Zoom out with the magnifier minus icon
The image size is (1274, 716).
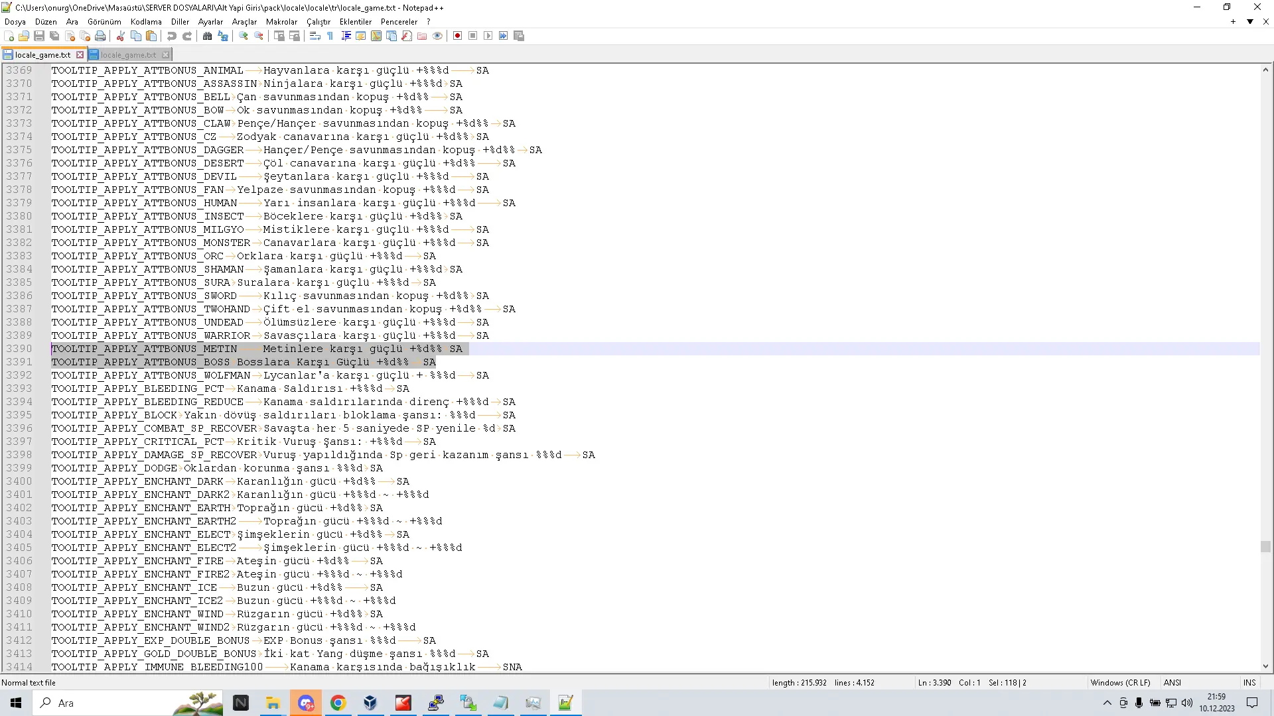coord(259,36)
